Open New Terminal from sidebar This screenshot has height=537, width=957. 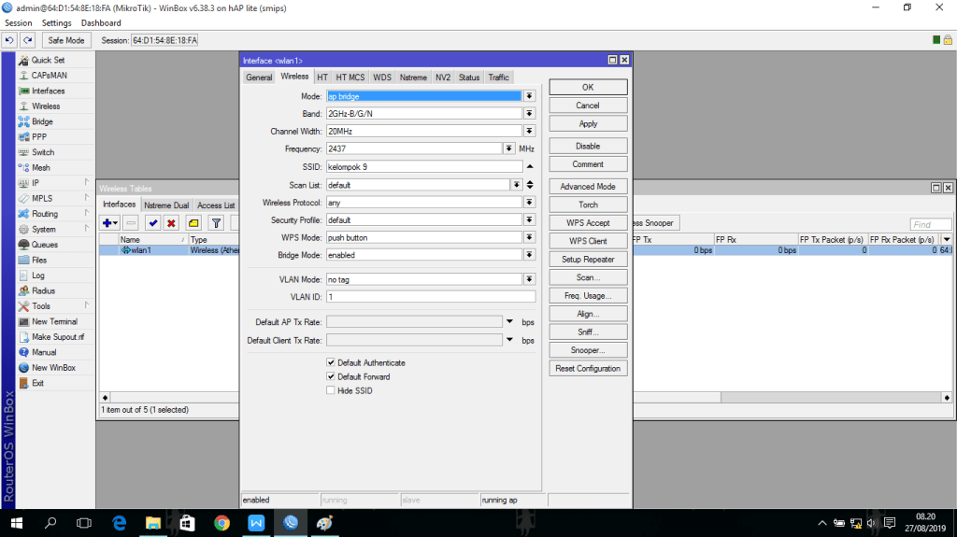pos(54,321)
